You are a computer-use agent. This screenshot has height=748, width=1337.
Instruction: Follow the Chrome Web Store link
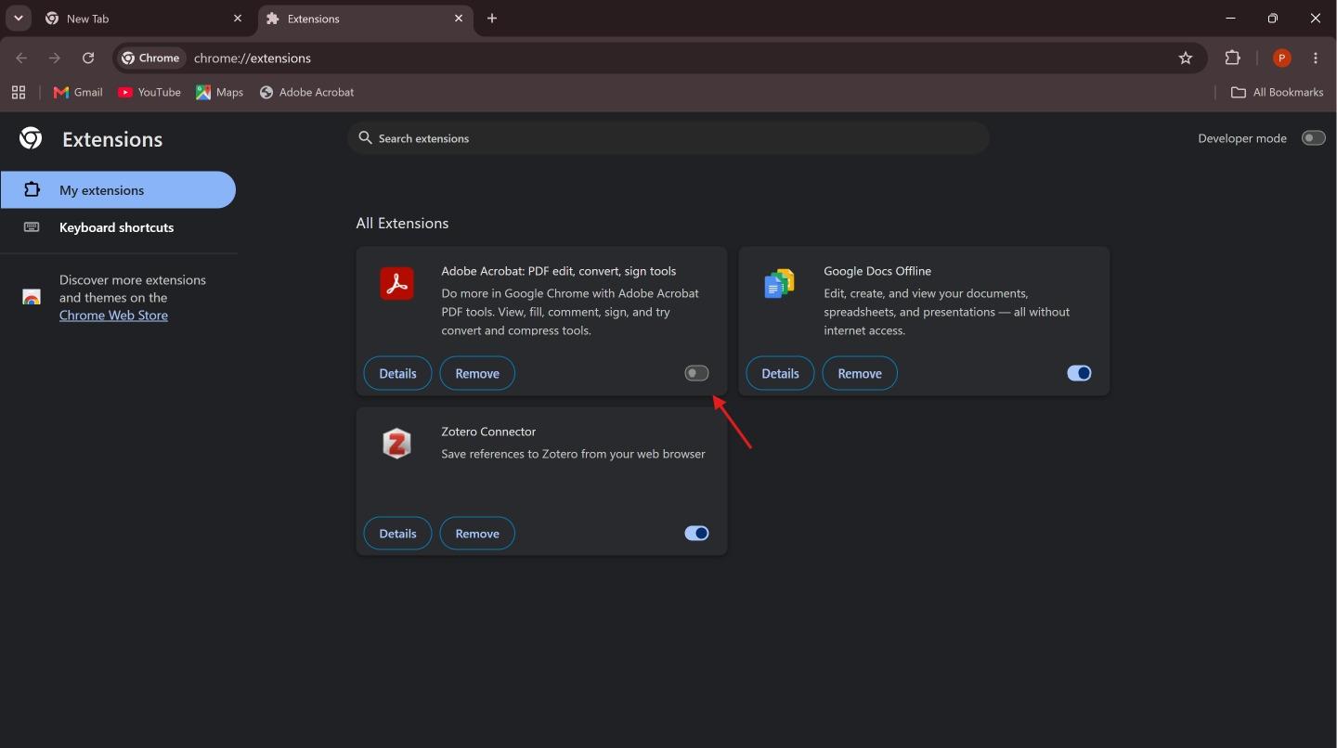(x=113, y=316)
